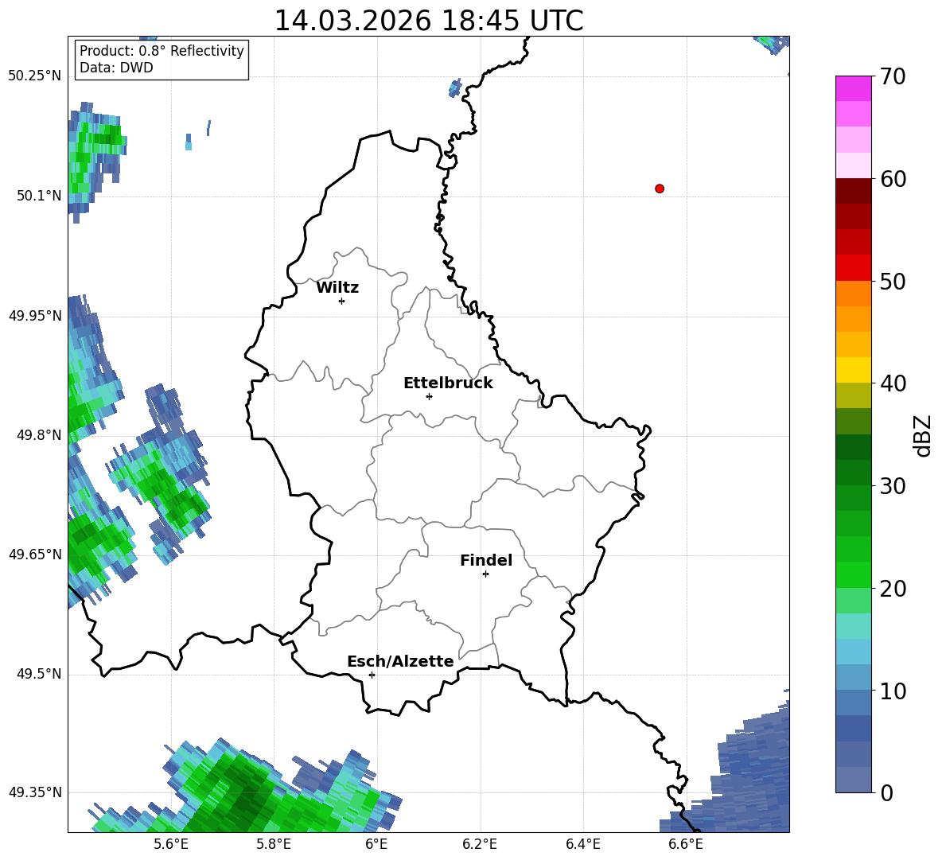Viewport: 942px width, 860px height.
Task: Click the 49.8°N latitude label
Action: tap(39, 435)
